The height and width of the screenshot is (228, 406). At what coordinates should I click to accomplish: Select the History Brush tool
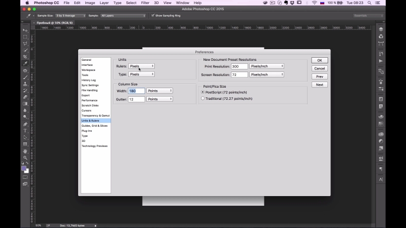tap(25, 91)
